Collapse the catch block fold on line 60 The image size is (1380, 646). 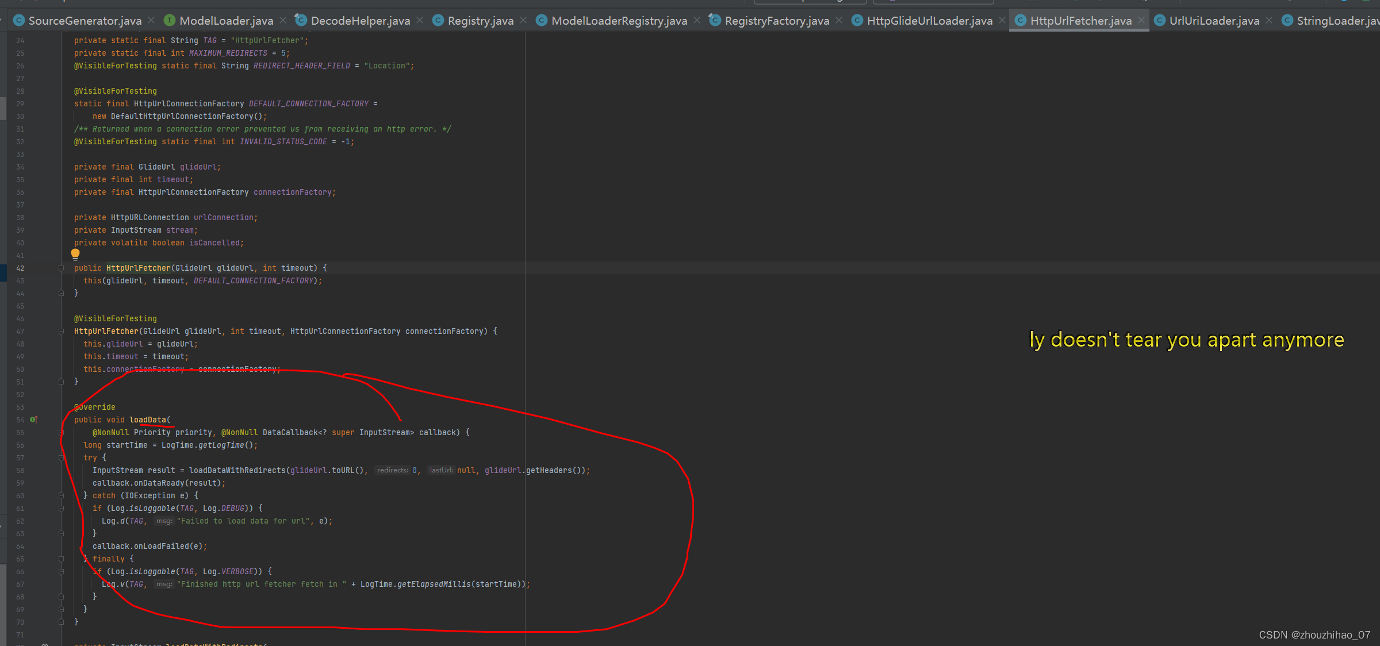(61, 495)
